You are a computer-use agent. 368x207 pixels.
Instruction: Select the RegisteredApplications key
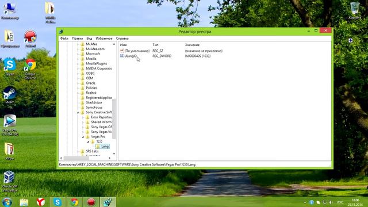tap(99, 98)
